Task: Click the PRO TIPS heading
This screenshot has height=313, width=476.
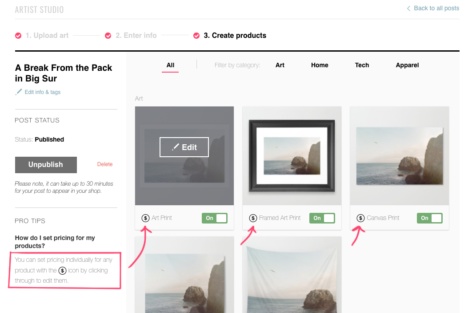Action: [x=30, y=221]
